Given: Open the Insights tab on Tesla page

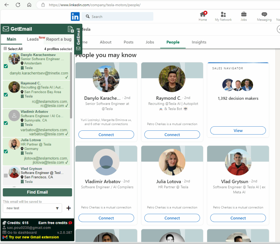Looking at the screenshot, I should coord(199,42).
